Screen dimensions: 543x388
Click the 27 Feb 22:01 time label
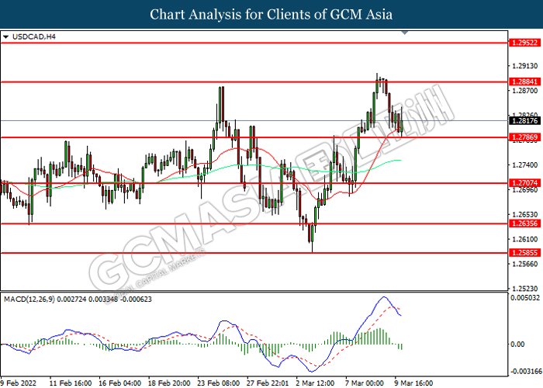click(268, 383)
